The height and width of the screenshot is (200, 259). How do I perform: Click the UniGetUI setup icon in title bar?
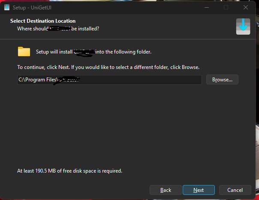pos(7,7)
